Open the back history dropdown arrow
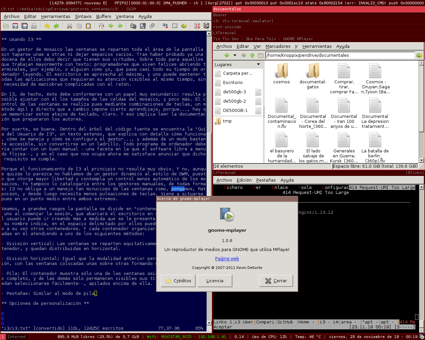425x340 pixels. click(235, 55)
